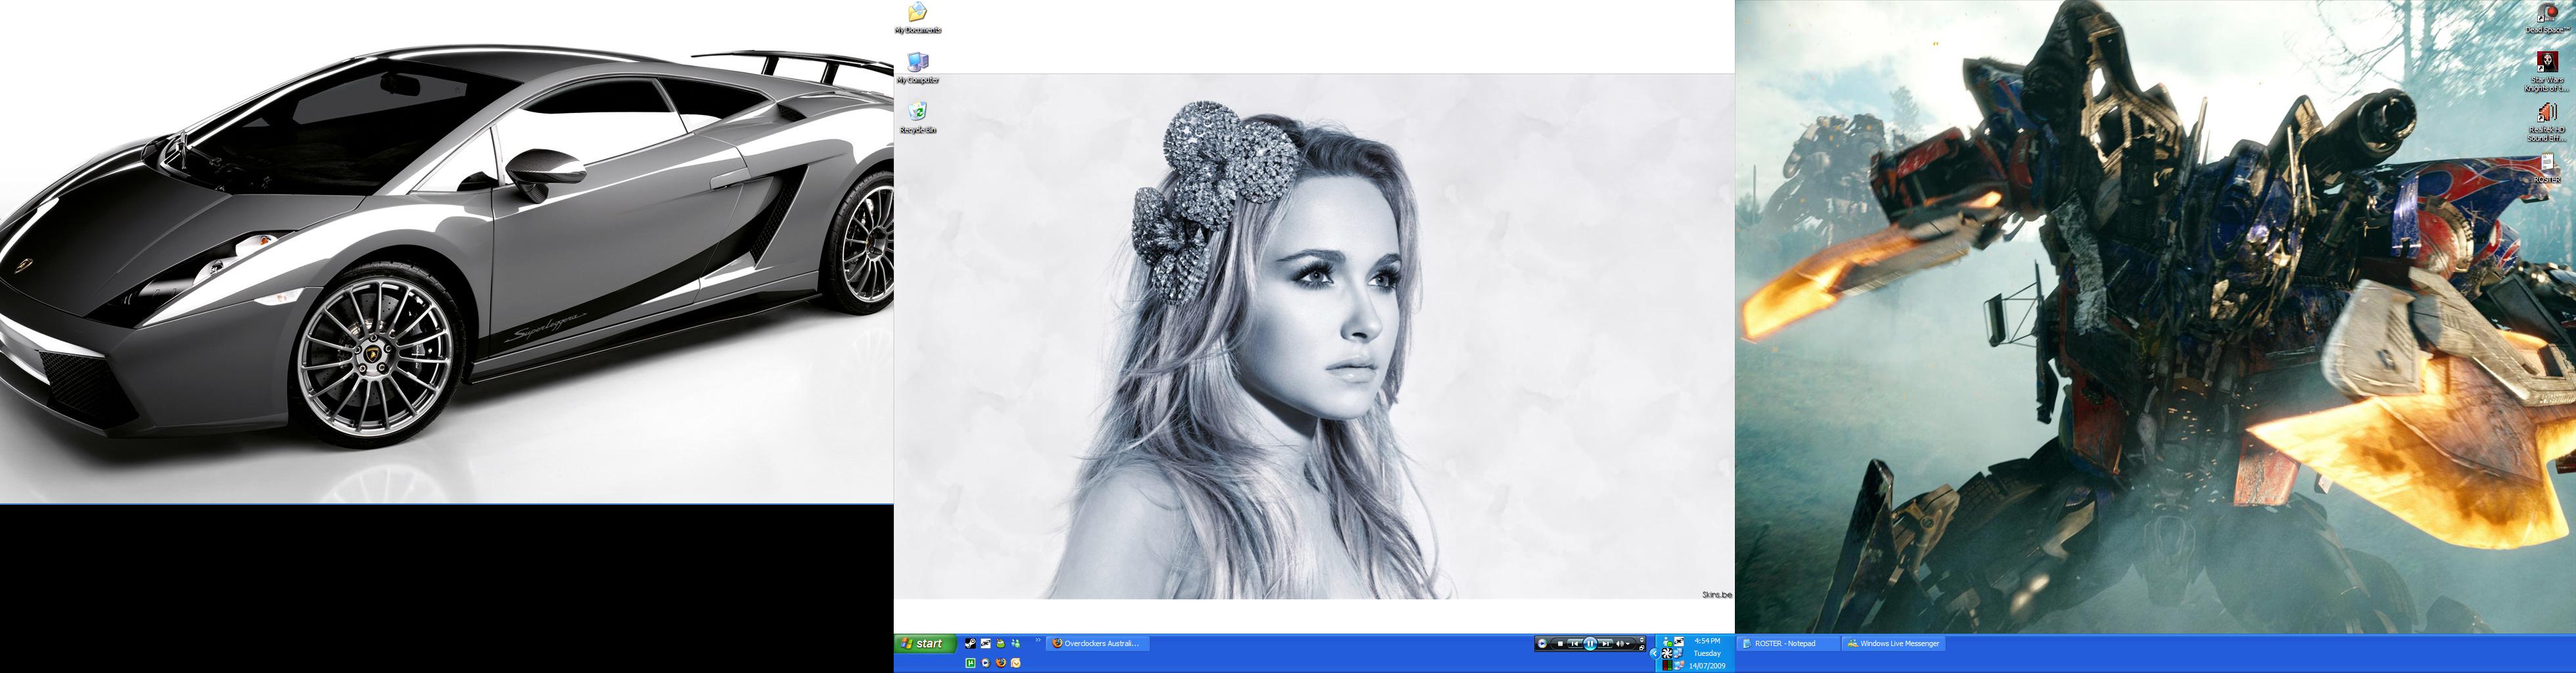
Task: Restore Media Player window from toolbar
Action: coord(1642,648)
